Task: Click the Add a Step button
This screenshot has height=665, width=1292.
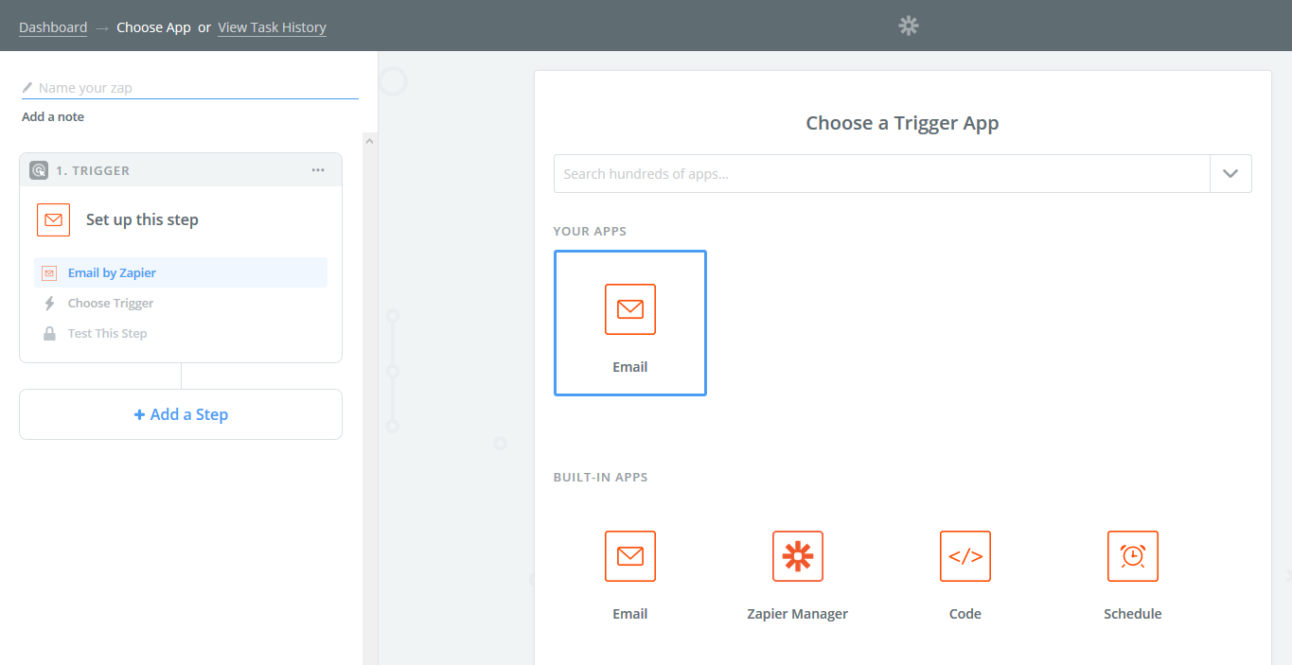Action: 181,414
